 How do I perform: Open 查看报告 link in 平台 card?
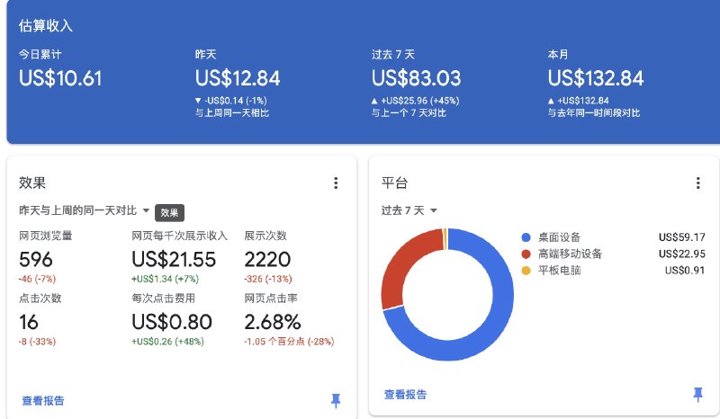[x=406, y=394]
